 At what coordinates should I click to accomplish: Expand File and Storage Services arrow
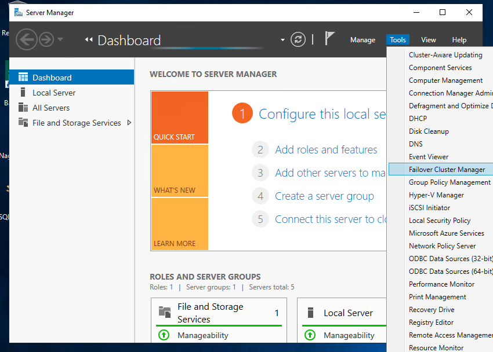(x=129, y=123)
